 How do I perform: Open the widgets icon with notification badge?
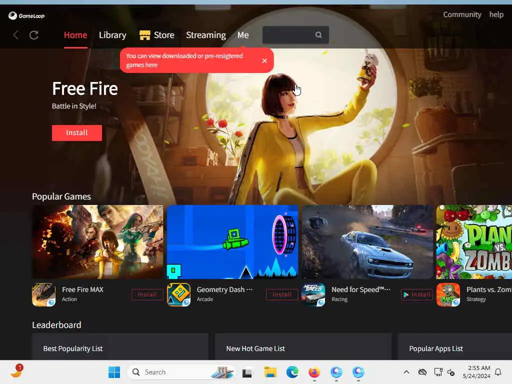pos(16,371)
